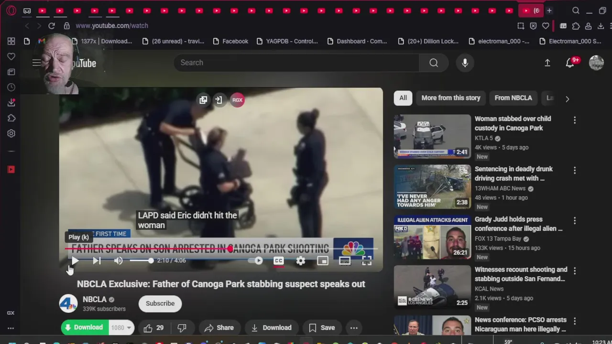Open GX Corner gamepad icon
The width and height of the screenshot is (612, 344).
[27, 11]
